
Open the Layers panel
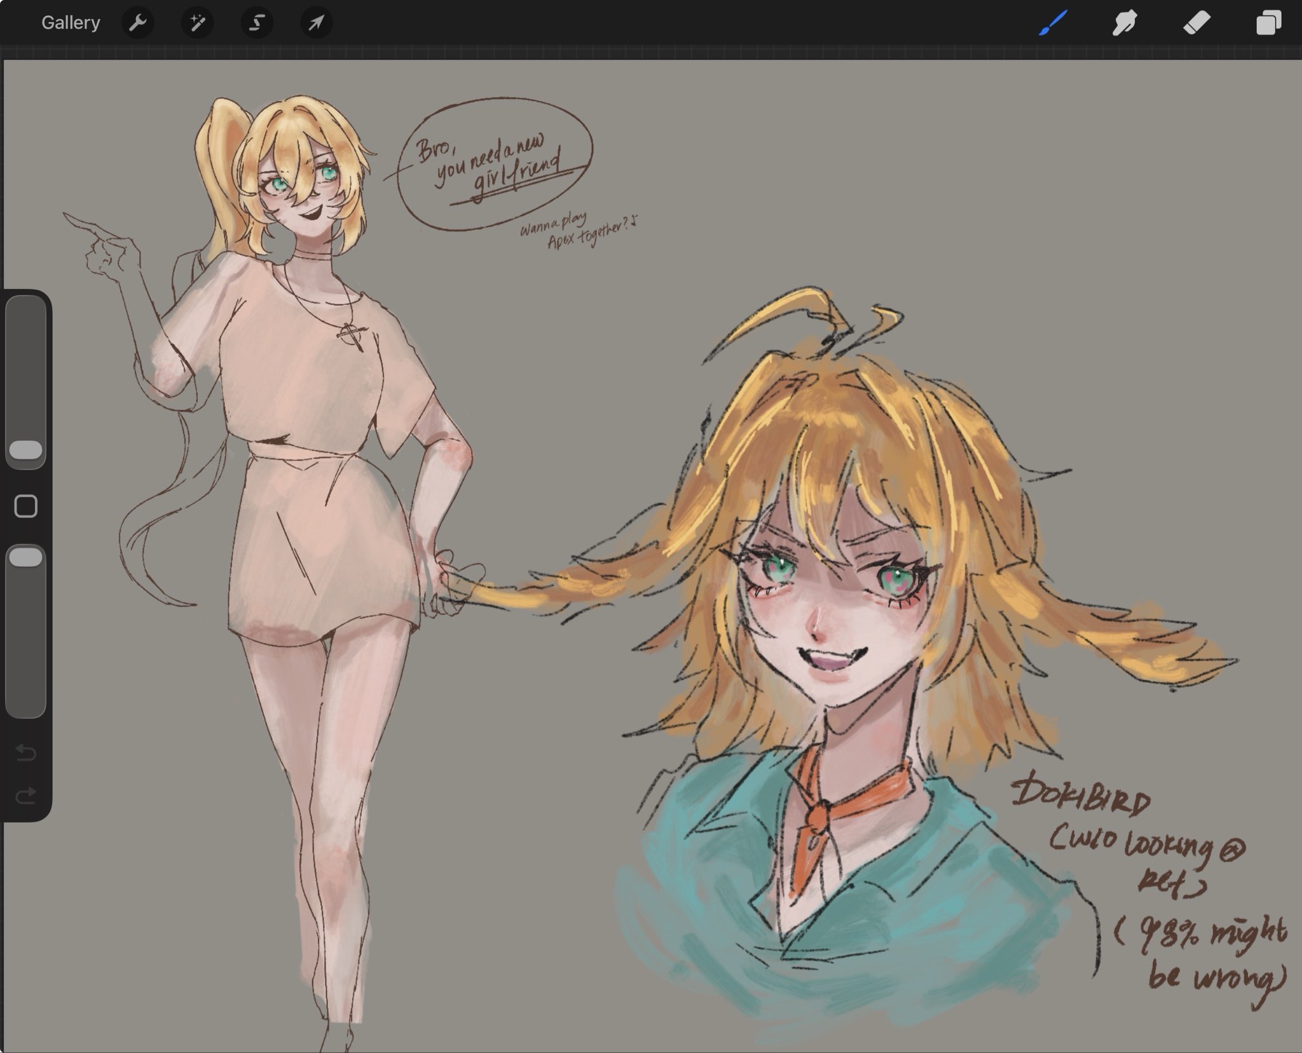1268,23
